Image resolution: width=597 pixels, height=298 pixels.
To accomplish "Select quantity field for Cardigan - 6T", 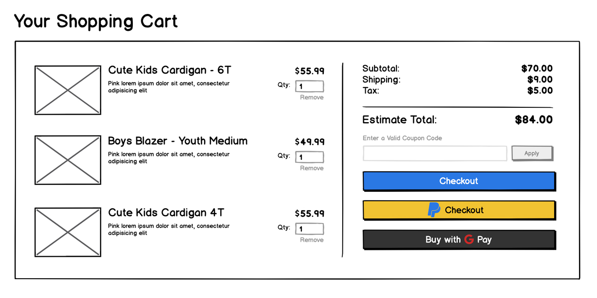I will click(x=309, y=86).
